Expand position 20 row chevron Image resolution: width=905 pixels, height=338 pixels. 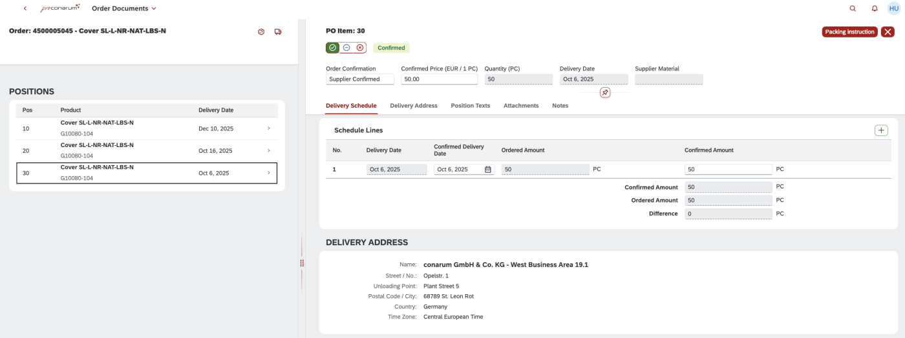coord(269,151)
